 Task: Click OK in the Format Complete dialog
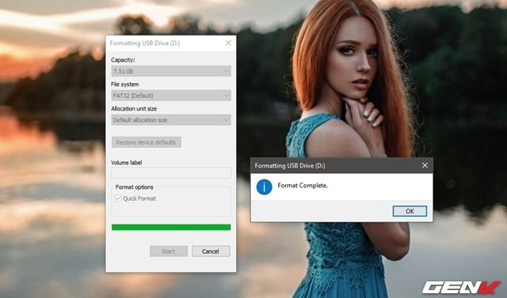tap(410, 211)
